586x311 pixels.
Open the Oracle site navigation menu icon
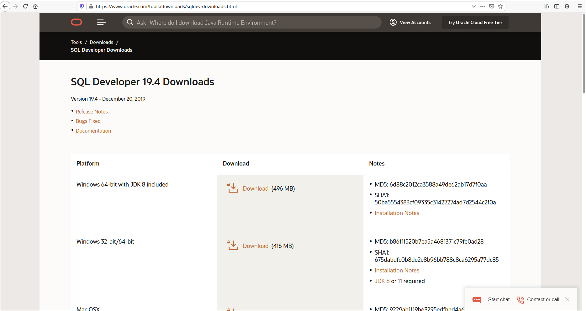(x=101, y=22)
